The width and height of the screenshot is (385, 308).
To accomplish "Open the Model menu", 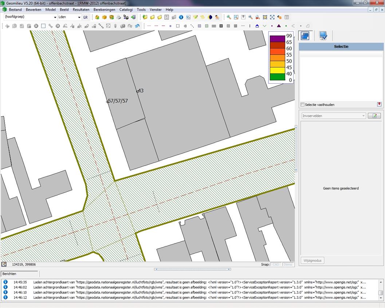I will click(50, 9).
